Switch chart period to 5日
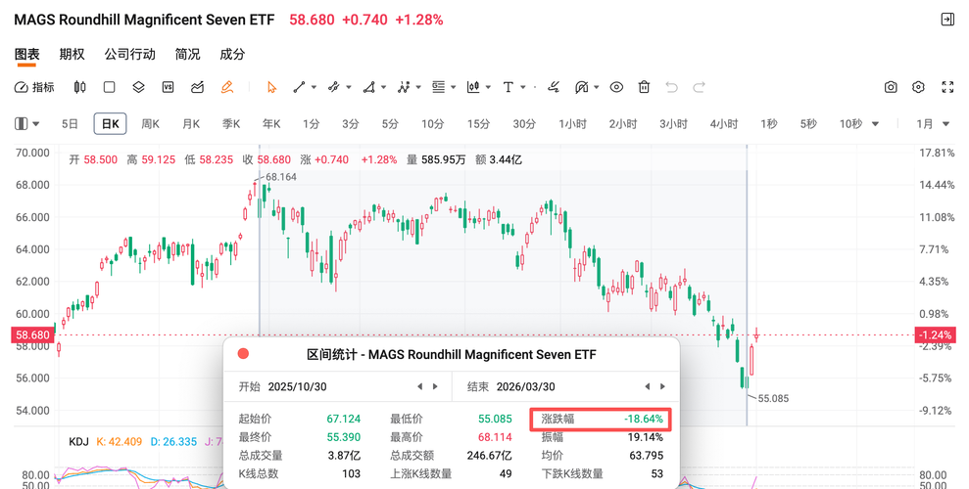 click(70, 124)
